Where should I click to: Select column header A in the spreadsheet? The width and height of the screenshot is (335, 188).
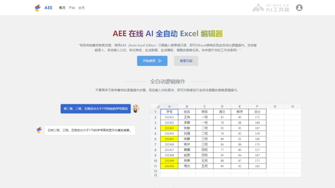(x=169, y=106)
